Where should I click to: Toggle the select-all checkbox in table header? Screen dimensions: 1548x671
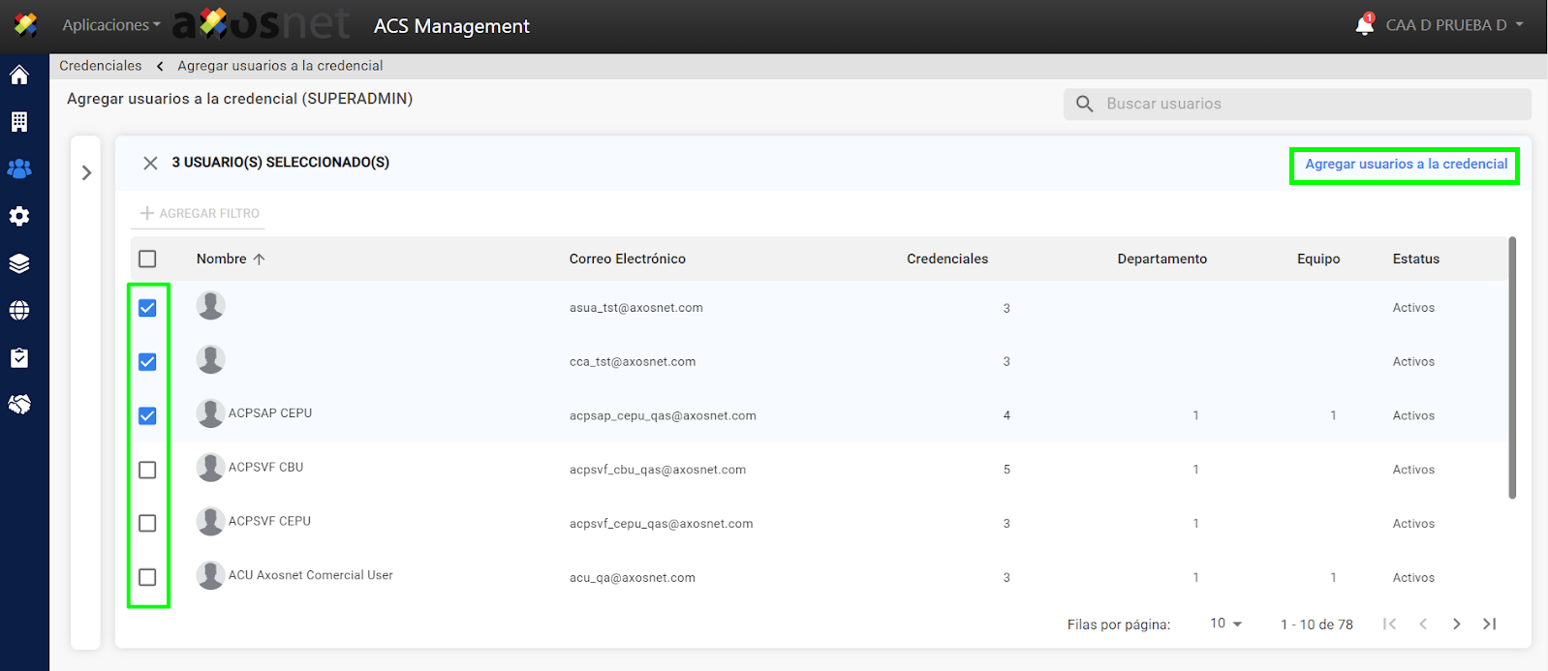point(147,259)
